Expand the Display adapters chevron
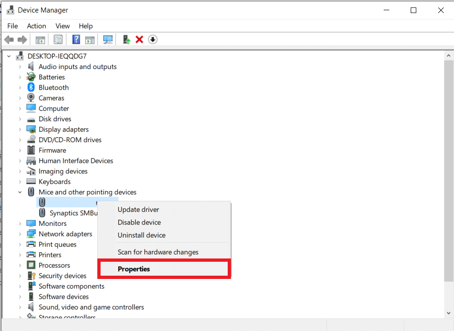The width and height of the screenshot is (454, 331). pos(20,130)
